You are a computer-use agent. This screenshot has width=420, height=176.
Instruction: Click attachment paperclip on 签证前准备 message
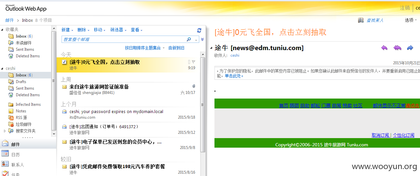194,86
